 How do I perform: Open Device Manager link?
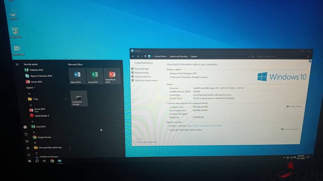tap(142, 69)
